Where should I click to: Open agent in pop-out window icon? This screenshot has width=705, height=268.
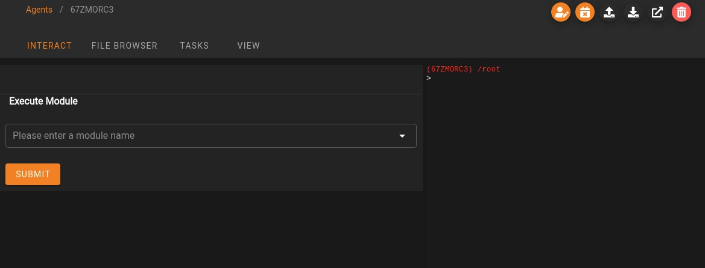(657, 12)
